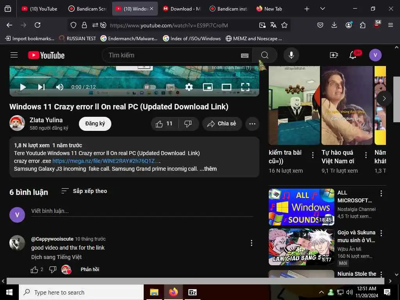
Task: Open the YouTube guide hamburger menu
Action: [14, 55]
